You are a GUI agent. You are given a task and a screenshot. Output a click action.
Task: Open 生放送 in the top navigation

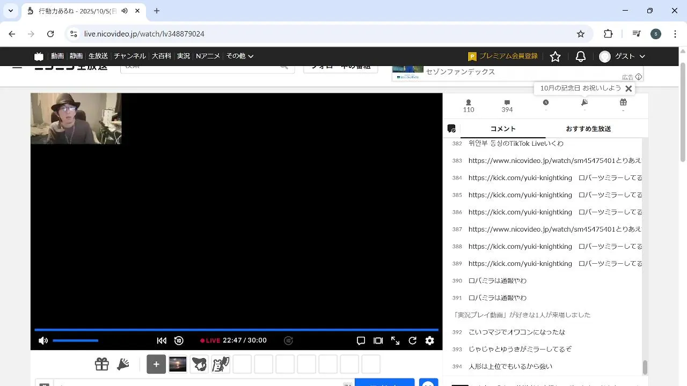[98, 56]
